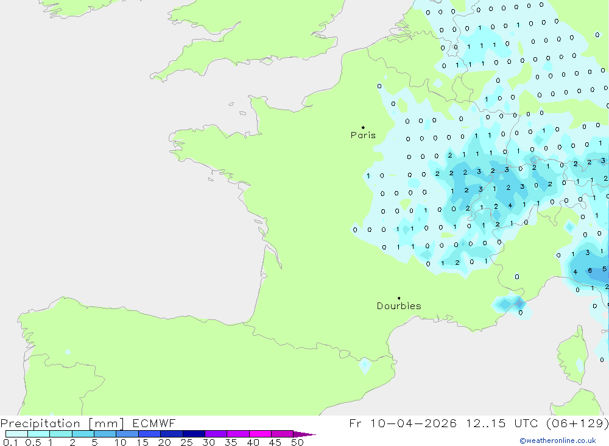Click the Paris location dot marker
Image resolution: width=609 pixels, height=446 pixels.
click(x=363, y=127)
